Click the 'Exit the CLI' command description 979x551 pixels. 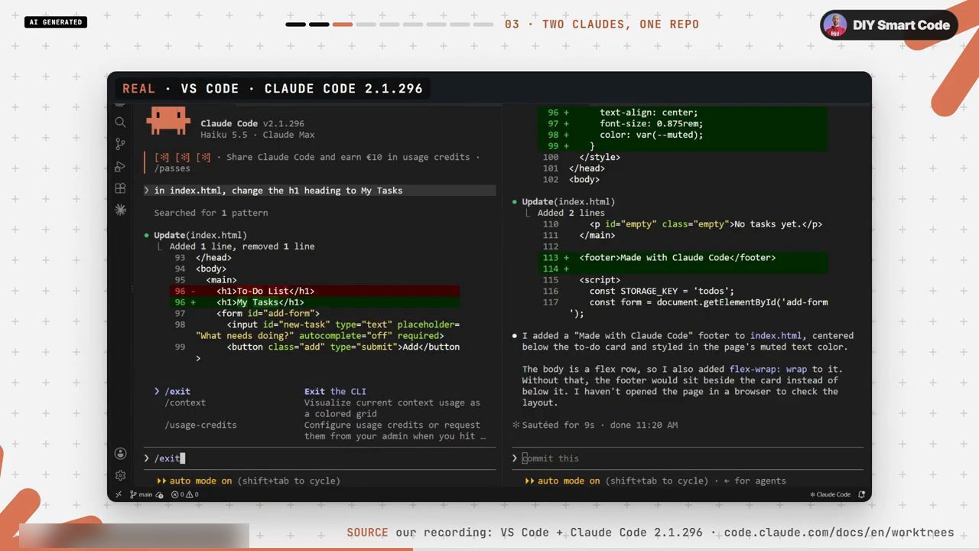coord(335,391)
